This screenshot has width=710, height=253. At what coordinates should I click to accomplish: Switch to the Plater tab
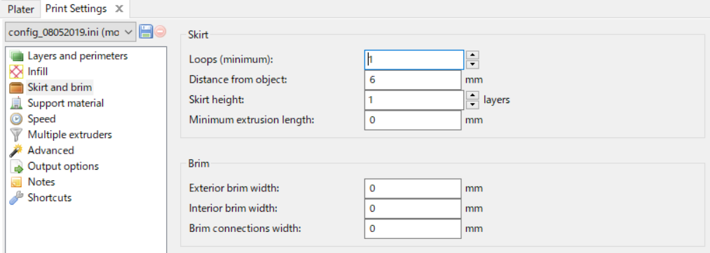coord(21,10)
